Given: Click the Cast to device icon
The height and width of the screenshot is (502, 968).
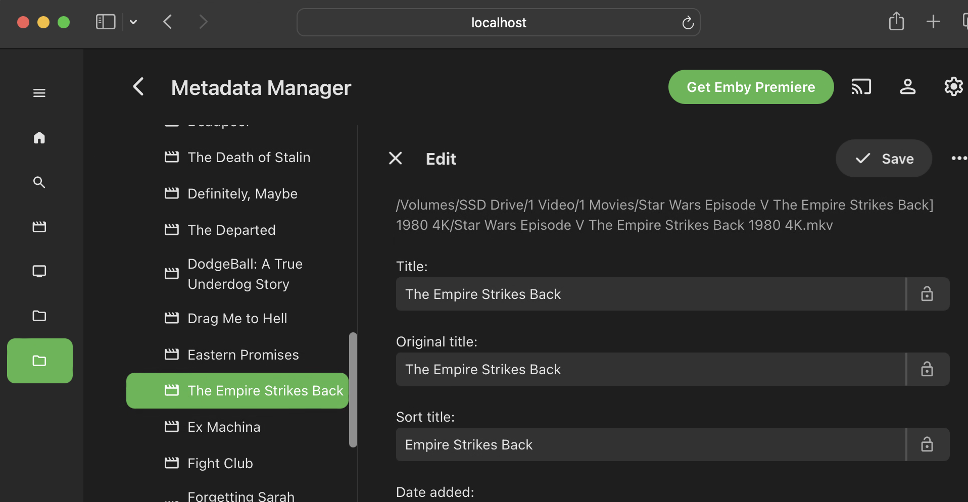Looking at the screenshot, I should (861, 87).
